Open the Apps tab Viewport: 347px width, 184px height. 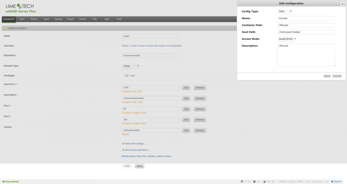coord(107,19)
